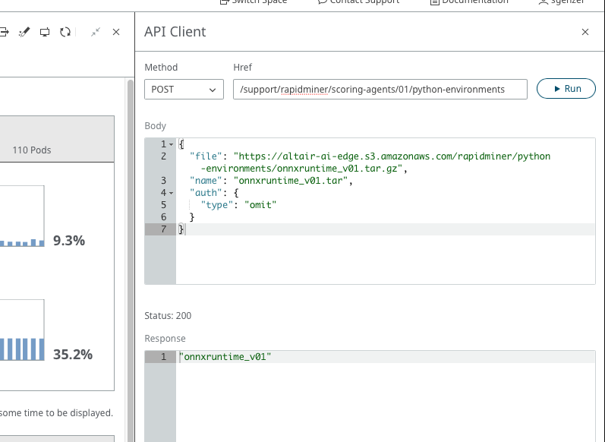The width and height of the screenshot is (605, 442).
Task: Click the refresh arrows icon
Action: (65, 32)
